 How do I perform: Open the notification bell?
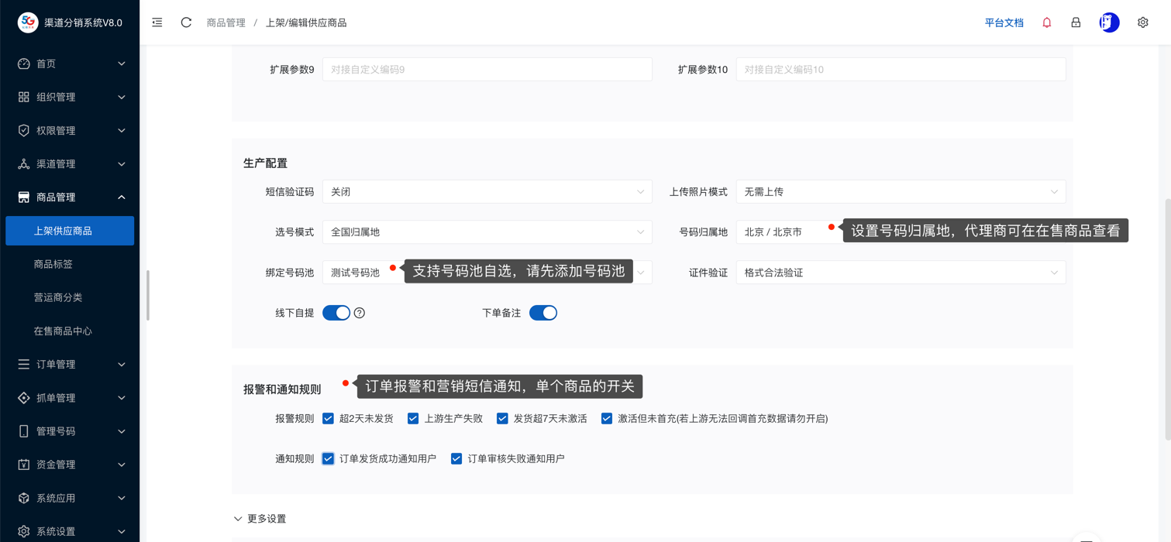(x=1046, y=22)
